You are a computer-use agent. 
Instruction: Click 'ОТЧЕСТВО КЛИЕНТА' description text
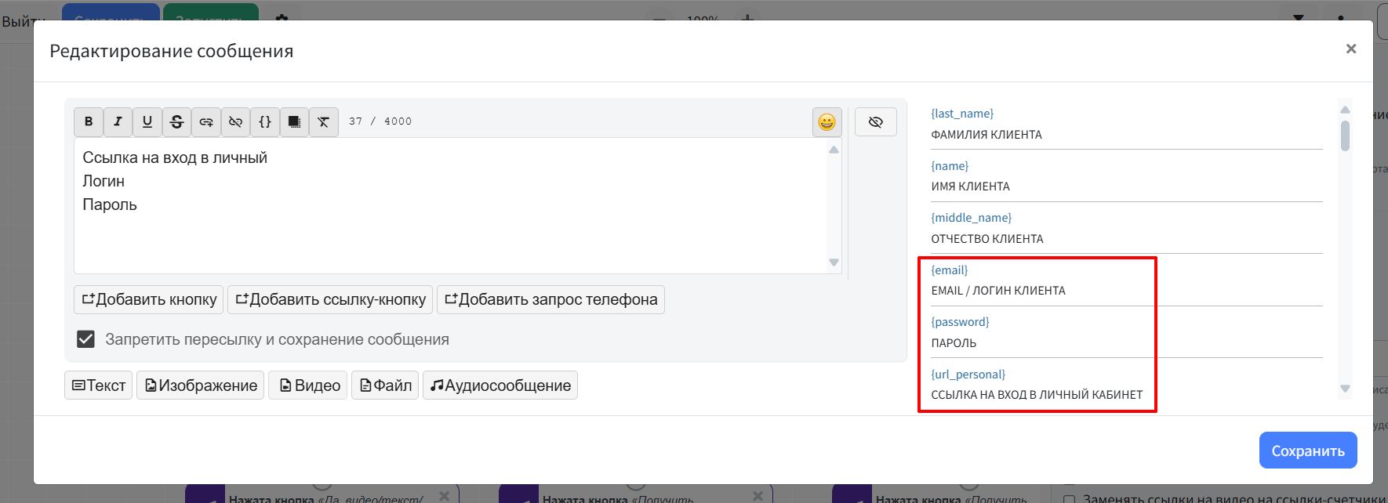pos(987,239)
